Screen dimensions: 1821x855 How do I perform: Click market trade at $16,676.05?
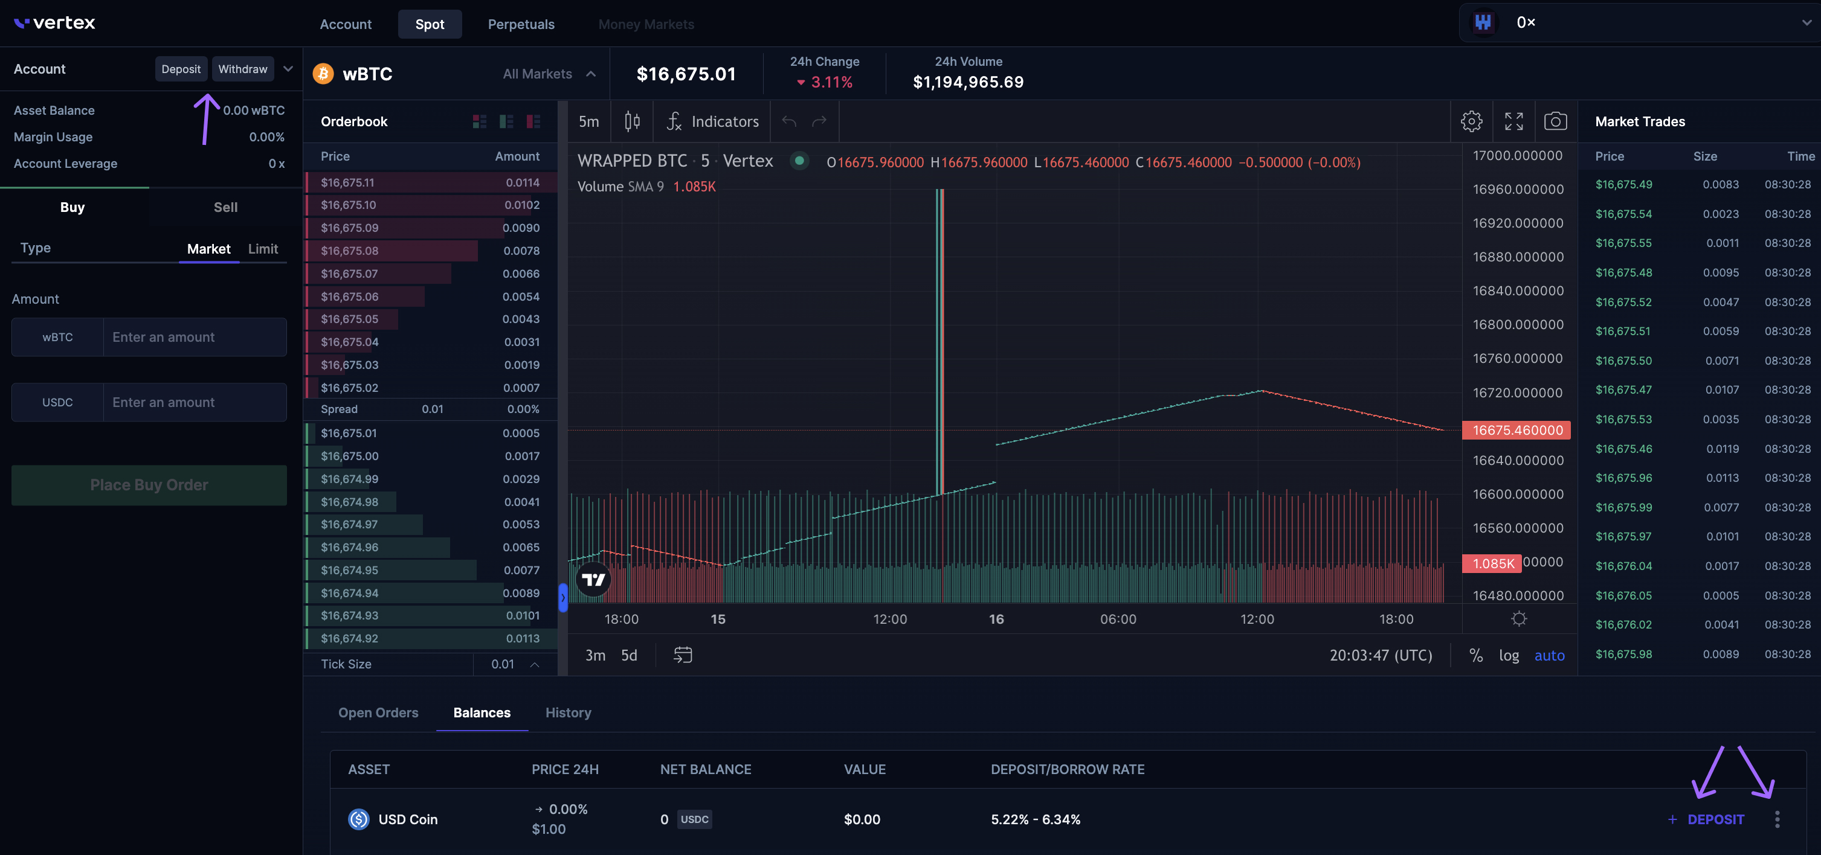click(1624, 596)
